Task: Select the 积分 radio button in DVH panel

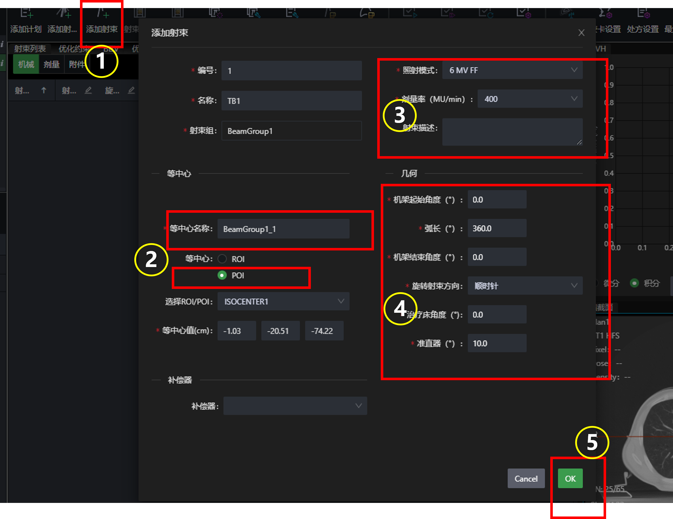Action: tap(634, 283)
